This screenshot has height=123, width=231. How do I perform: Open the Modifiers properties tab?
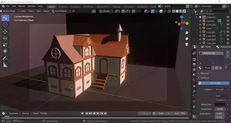pos(194,91)
